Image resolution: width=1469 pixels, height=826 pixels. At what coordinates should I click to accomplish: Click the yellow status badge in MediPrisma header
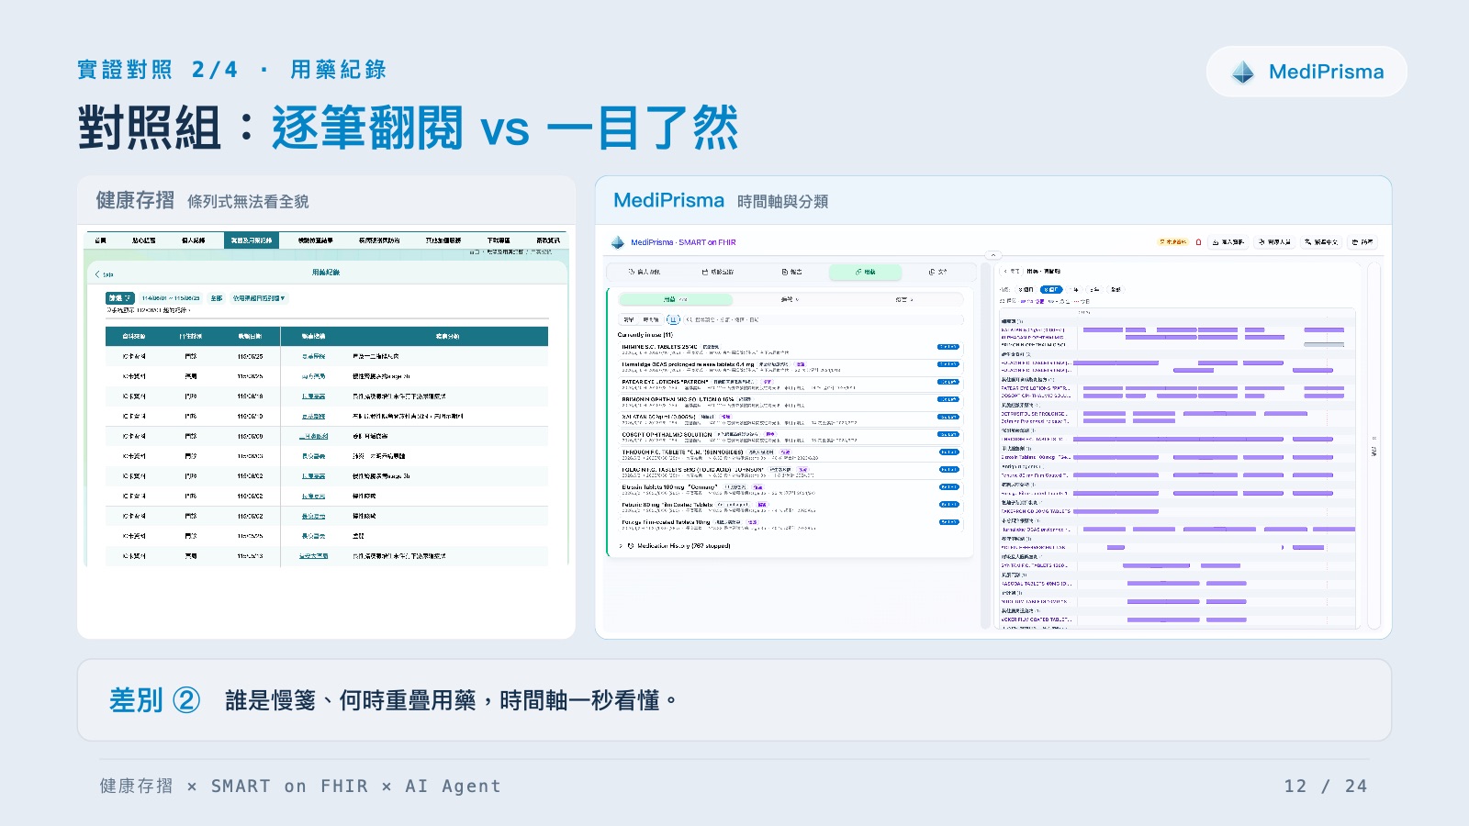point(1173,242)
